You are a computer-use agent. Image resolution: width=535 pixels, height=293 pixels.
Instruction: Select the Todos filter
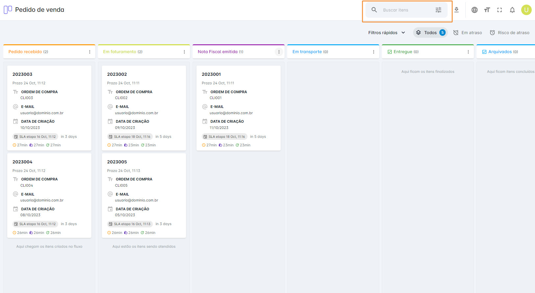430,32
